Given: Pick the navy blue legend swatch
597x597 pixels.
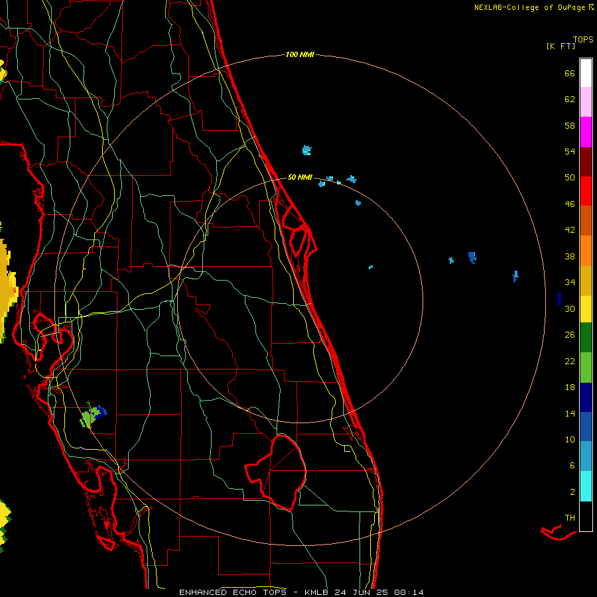Looking at the screenshot, I should 586,397.
